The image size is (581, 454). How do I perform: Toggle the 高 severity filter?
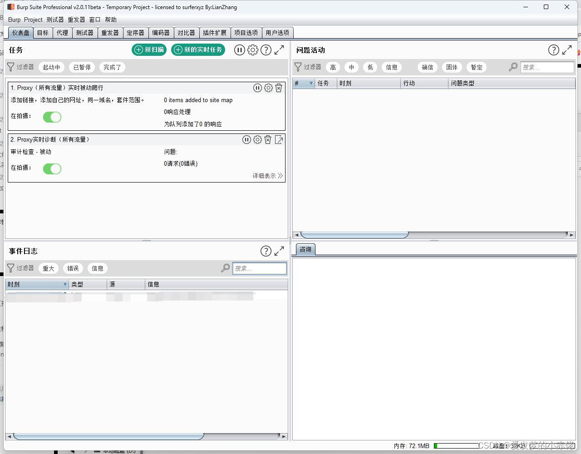[333, 67]
